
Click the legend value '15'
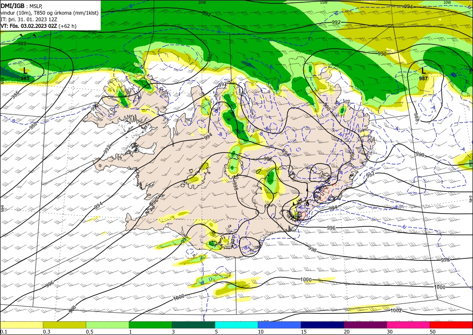(304, 332)
